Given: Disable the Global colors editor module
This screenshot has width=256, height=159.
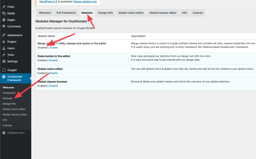Looking at the screenshot, I should coord(53,73).
